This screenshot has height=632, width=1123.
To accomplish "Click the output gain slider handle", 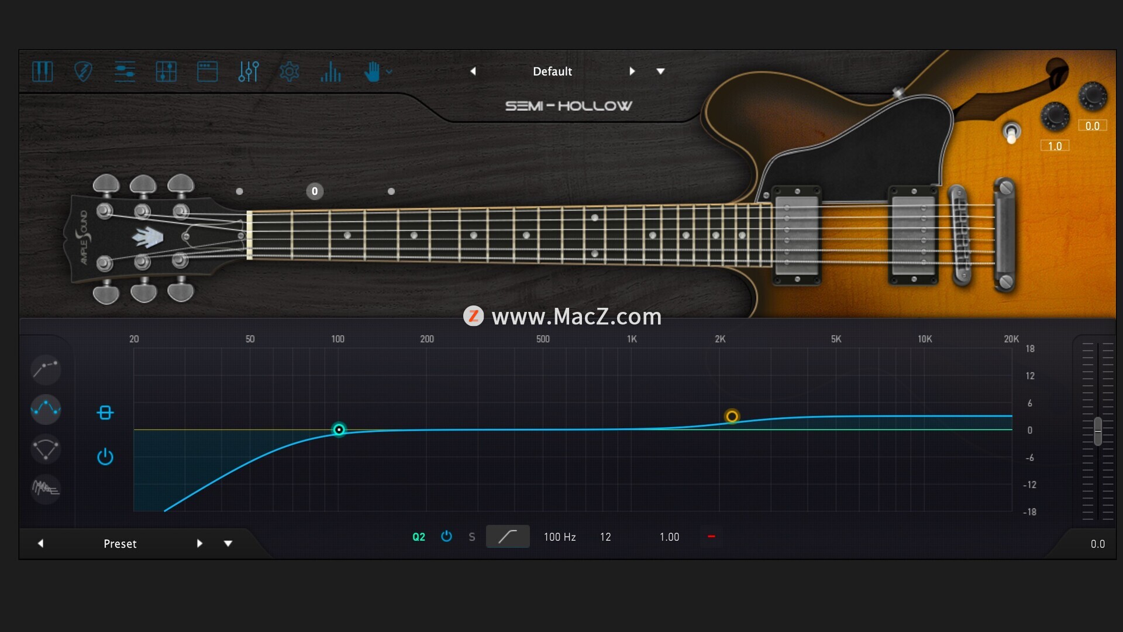I will (x=1098, y=431).
